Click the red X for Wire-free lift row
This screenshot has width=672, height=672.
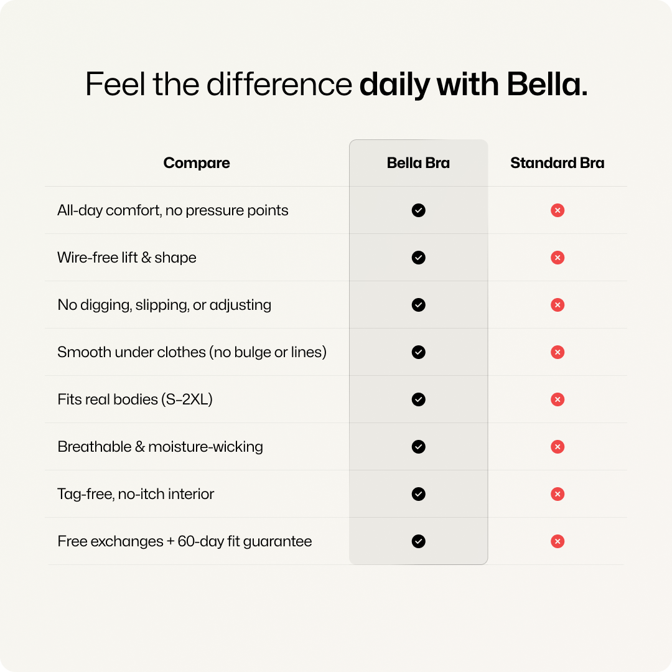(558, 258)
